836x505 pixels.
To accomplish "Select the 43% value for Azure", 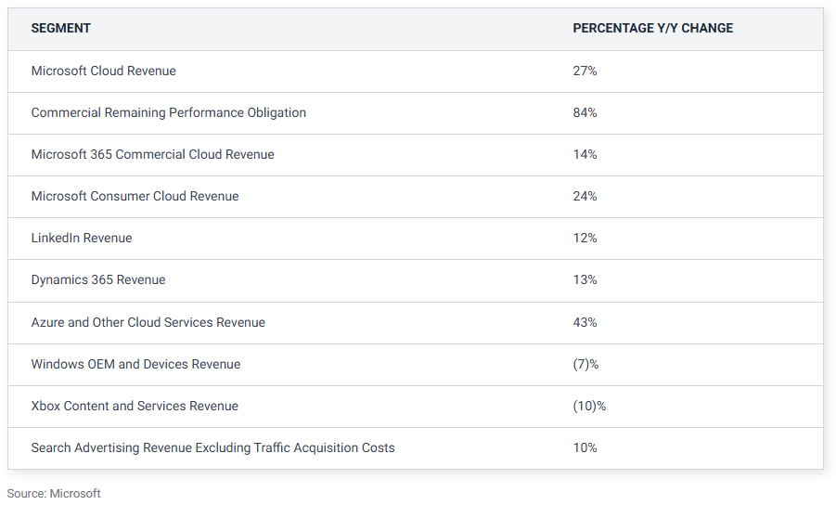I will click(585, 323).
